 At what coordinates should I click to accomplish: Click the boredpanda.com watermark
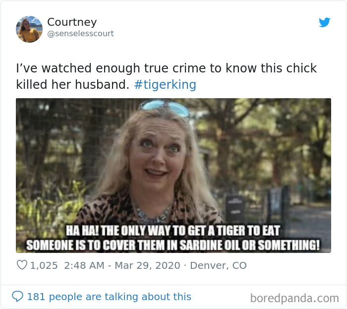pos(294,298)
